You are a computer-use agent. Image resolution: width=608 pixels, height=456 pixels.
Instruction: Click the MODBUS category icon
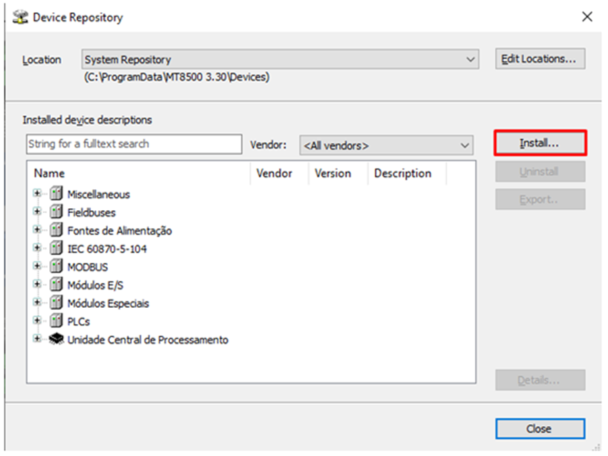pyautogui.click(x=56, y=267)
